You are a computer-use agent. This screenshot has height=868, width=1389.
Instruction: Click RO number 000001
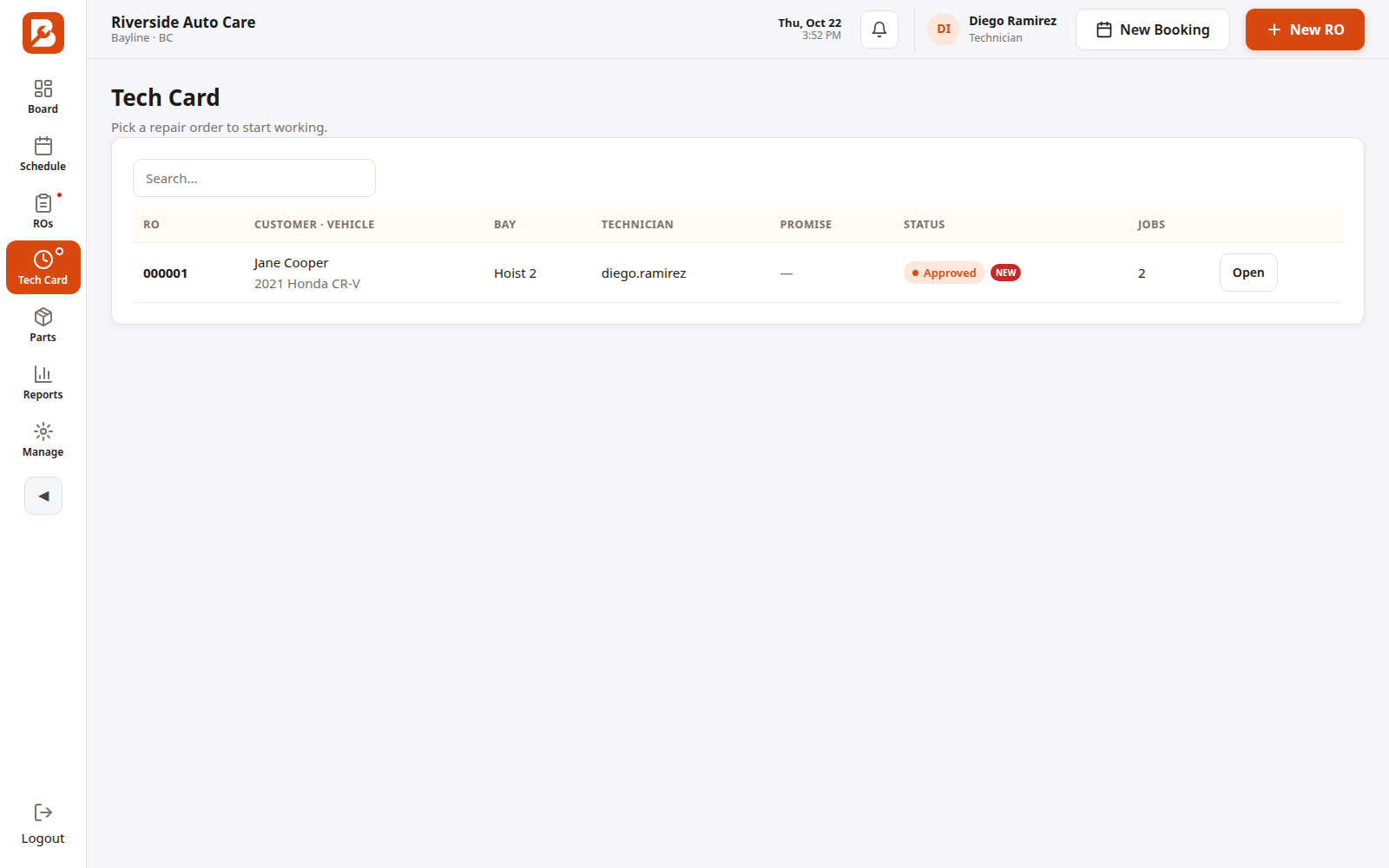coord(165,273)
